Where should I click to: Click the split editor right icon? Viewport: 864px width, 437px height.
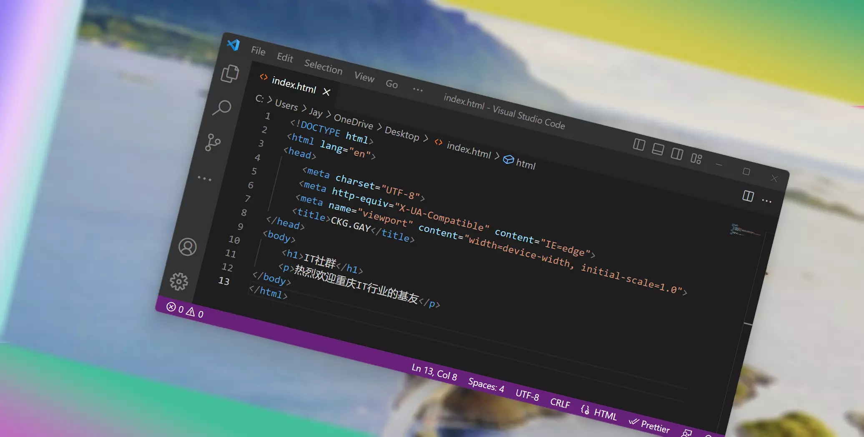pyautogui.click(x=748, y=196)
